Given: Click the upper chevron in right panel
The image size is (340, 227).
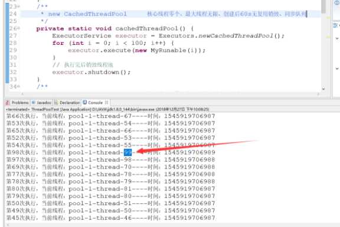Looking at the screenshot, I should click(x=336, y=38).
